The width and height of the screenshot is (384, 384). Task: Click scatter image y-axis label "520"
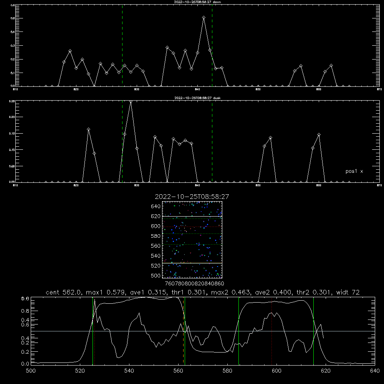coord(156,266)
